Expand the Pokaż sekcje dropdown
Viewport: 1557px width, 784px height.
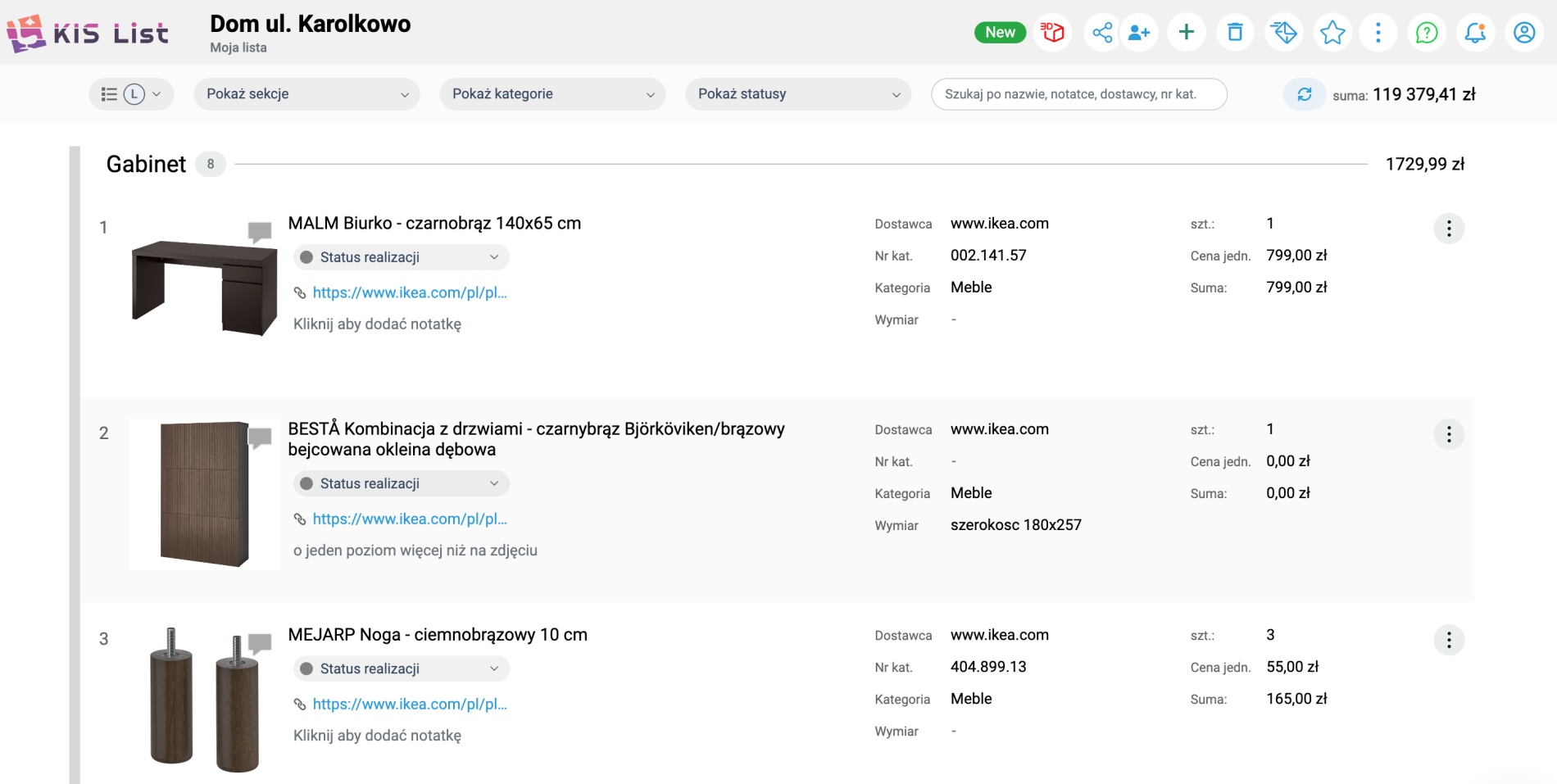pos(306,94)
